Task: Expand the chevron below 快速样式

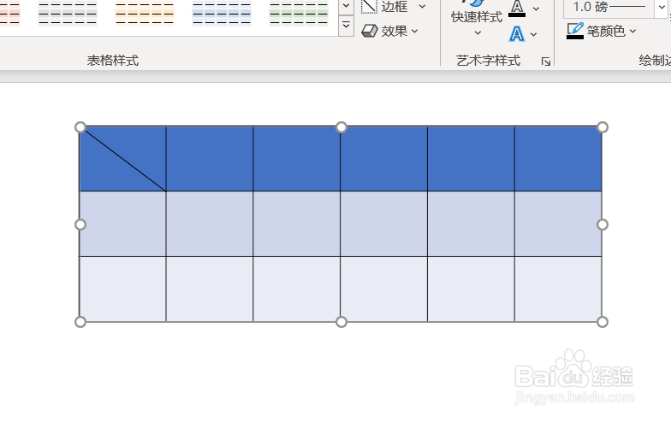Action: click(x=478, y=32)
